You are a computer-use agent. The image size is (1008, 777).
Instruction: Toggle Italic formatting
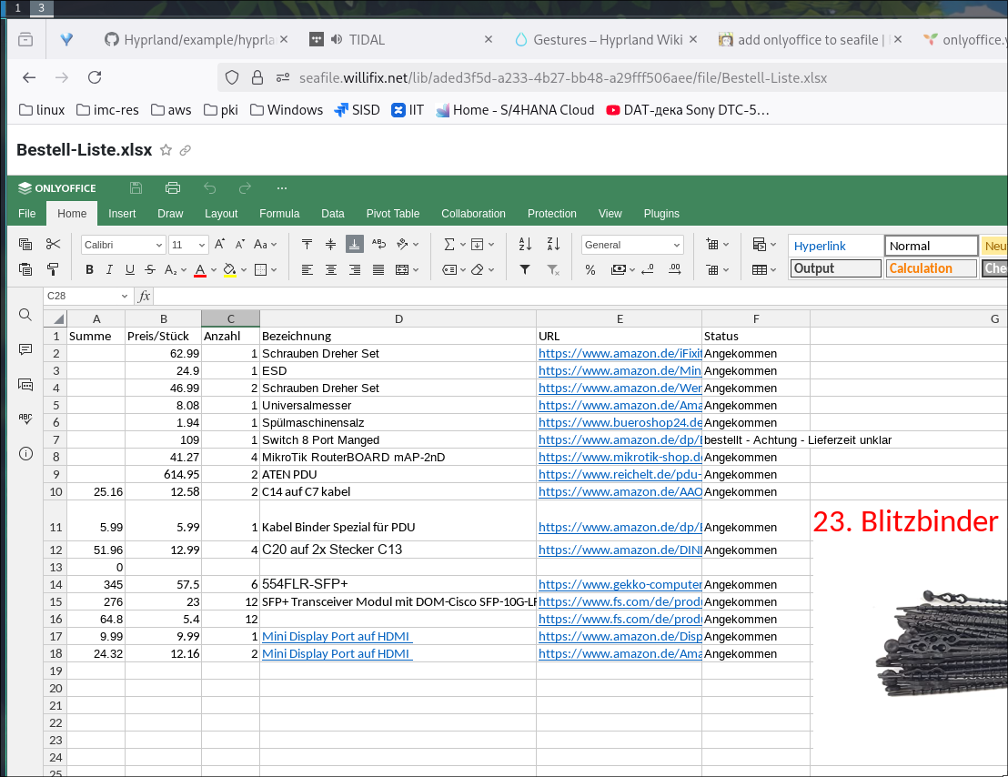coord(110,269)
